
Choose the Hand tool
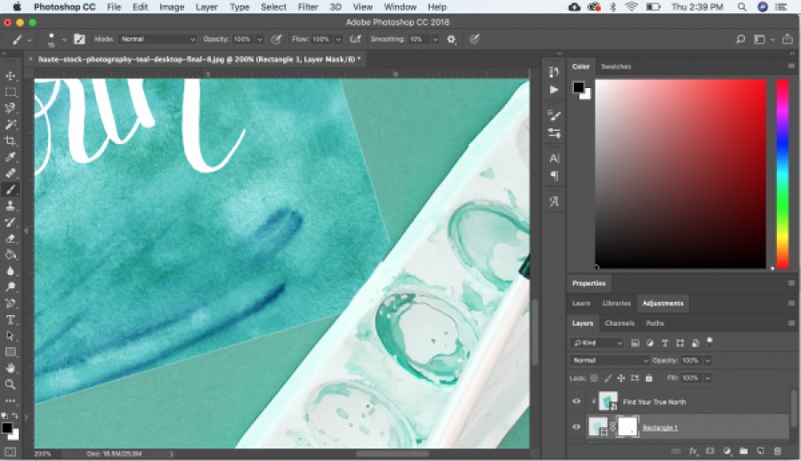coord(11,368)
